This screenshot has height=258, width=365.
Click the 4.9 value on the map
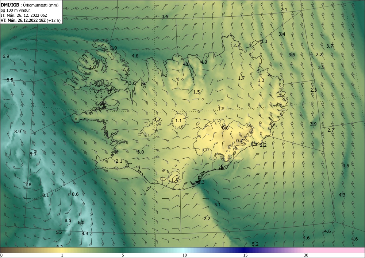pos(114,48)
